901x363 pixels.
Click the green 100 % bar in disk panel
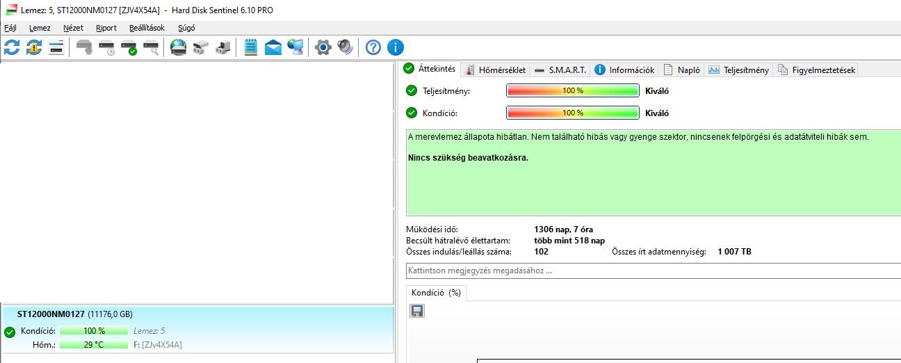pos(94,331)
